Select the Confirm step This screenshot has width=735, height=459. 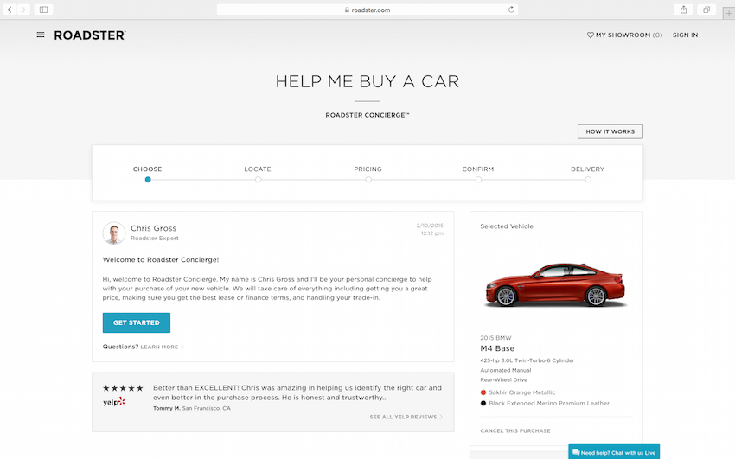[x=477, y=169]
